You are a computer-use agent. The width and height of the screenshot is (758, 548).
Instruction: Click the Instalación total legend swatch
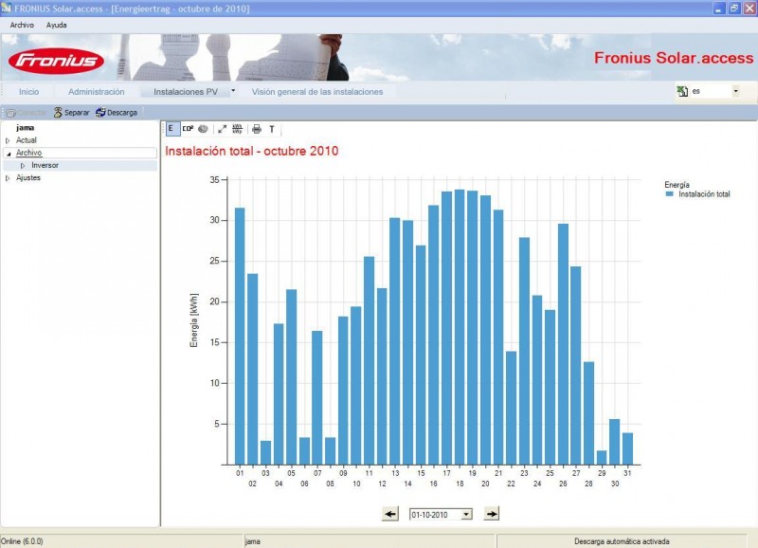[x=670, y=194]
